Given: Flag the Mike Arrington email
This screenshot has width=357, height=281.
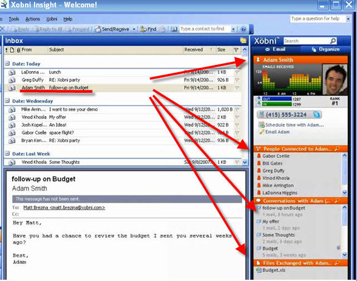Looking at the screenshot, I should coord(237,109).
